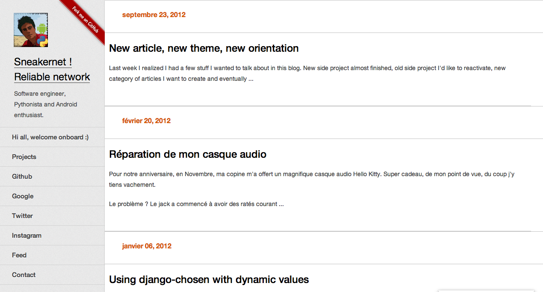Open 'Using django-chosen with dynamic values' post
The width and height of the screenshot is (543, 292).
209,280
